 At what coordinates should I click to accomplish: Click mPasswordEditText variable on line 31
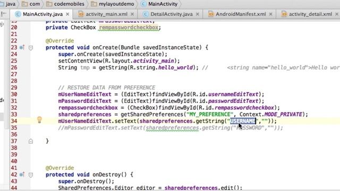tap(84, 101)
